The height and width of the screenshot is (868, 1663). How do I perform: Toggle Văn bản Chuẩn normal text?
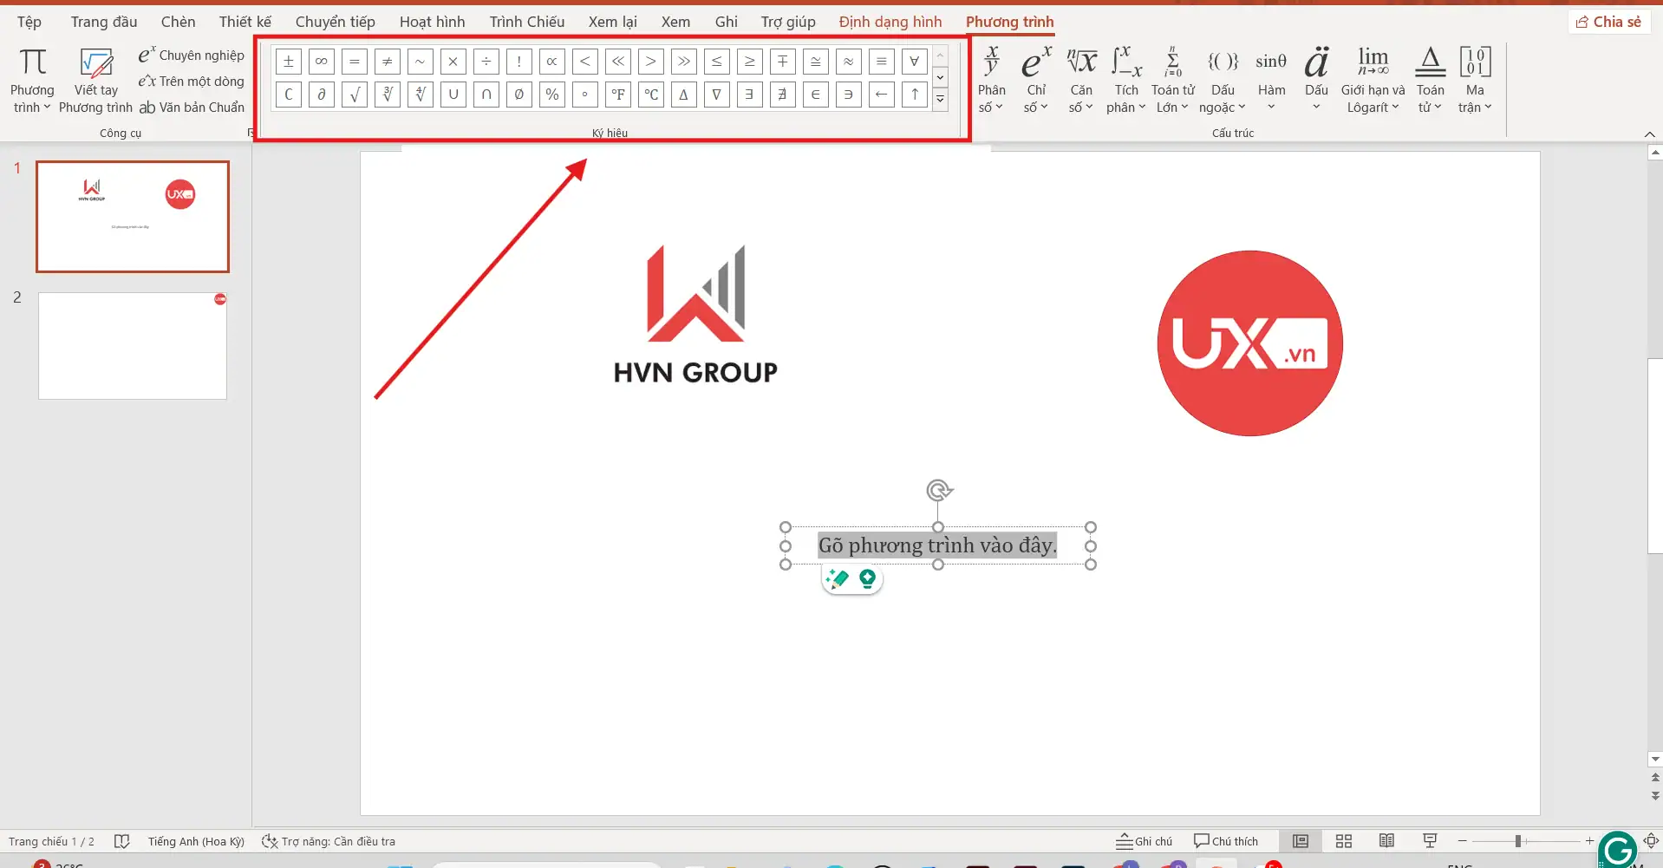tap(192, 108)
